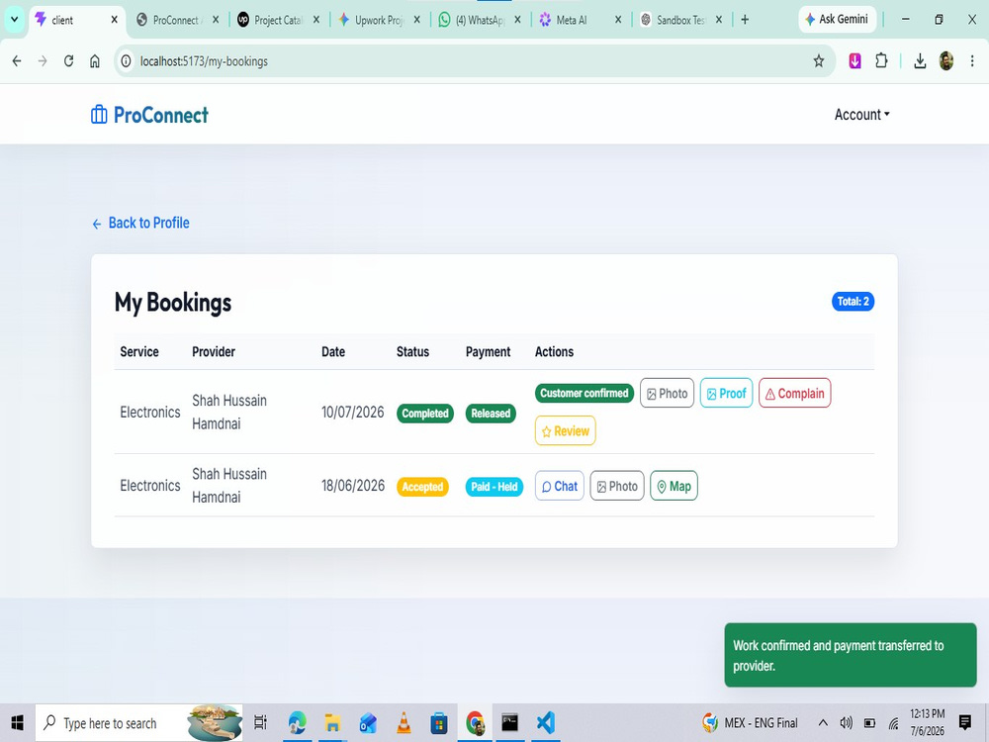Viewport: 989px width, 742px height.
Task: Show hidden system tray icons
Action: click(823, 723)
